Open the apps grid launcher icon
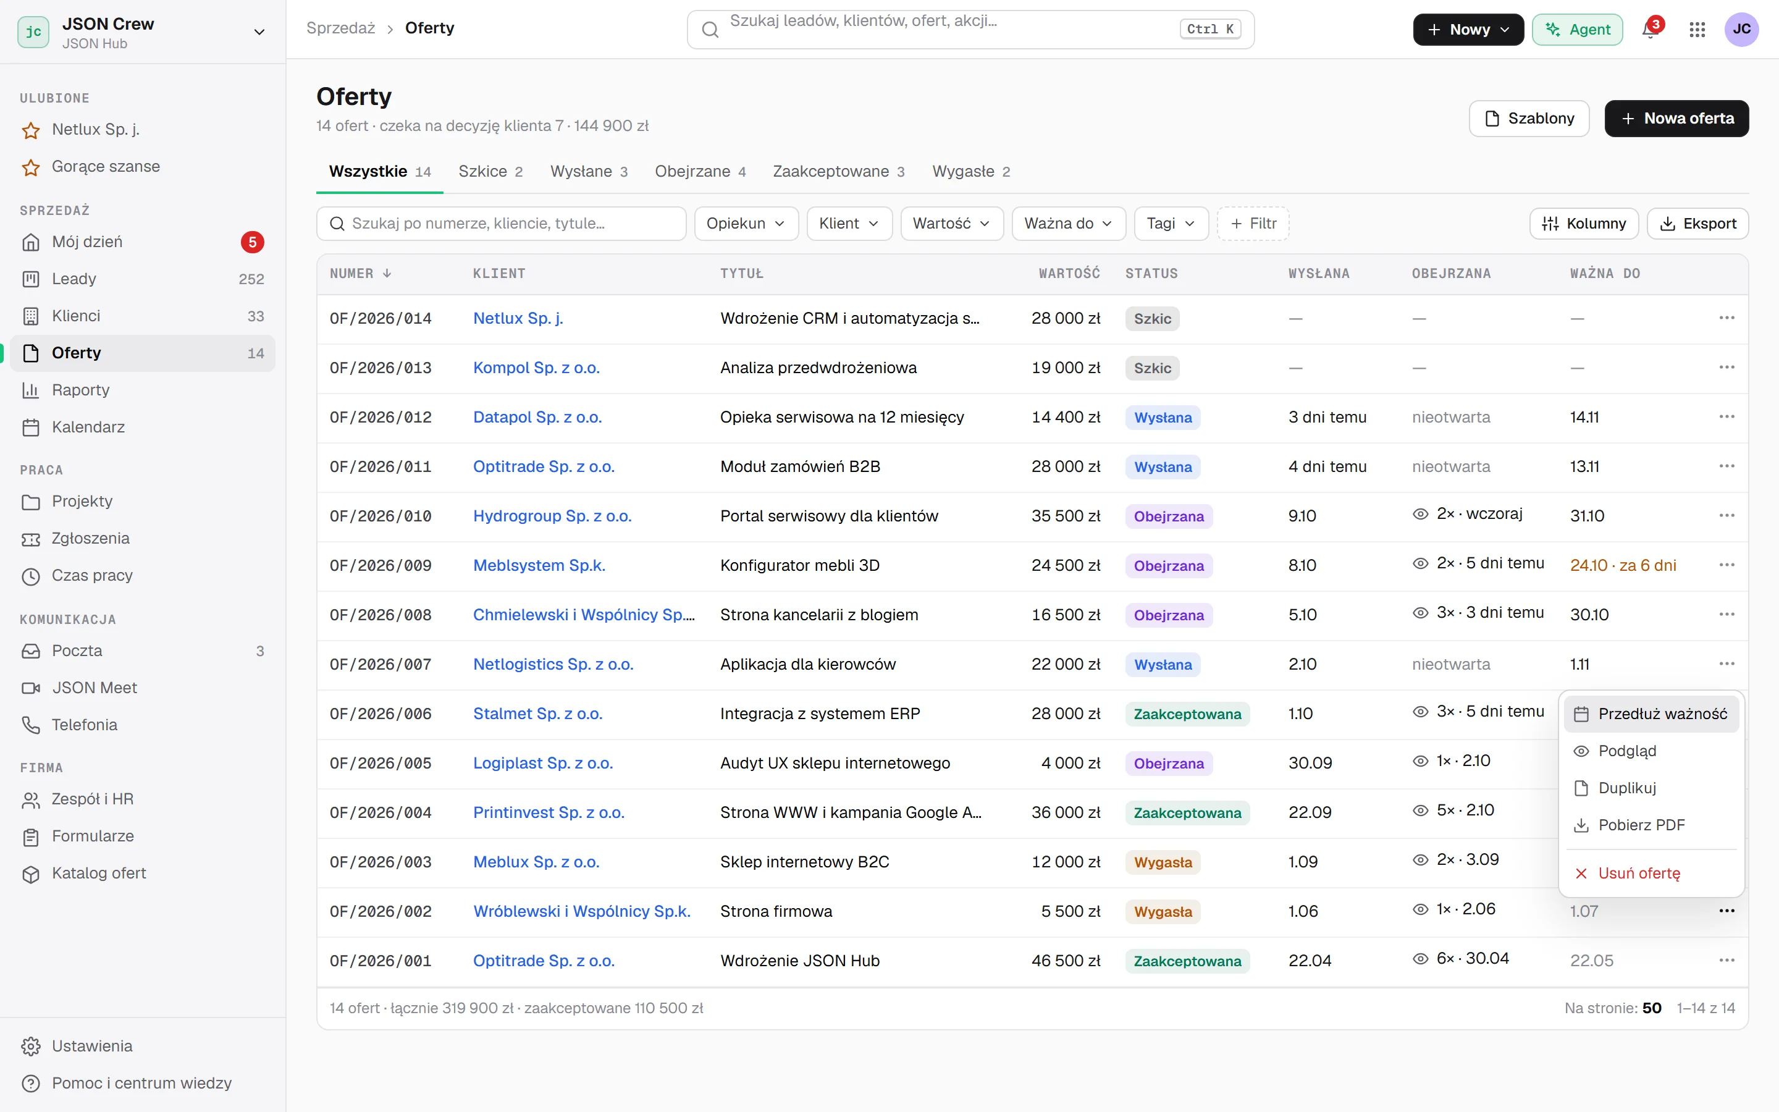The width and height of the screenshot is (1779, 1112). tap(1697, 30)
